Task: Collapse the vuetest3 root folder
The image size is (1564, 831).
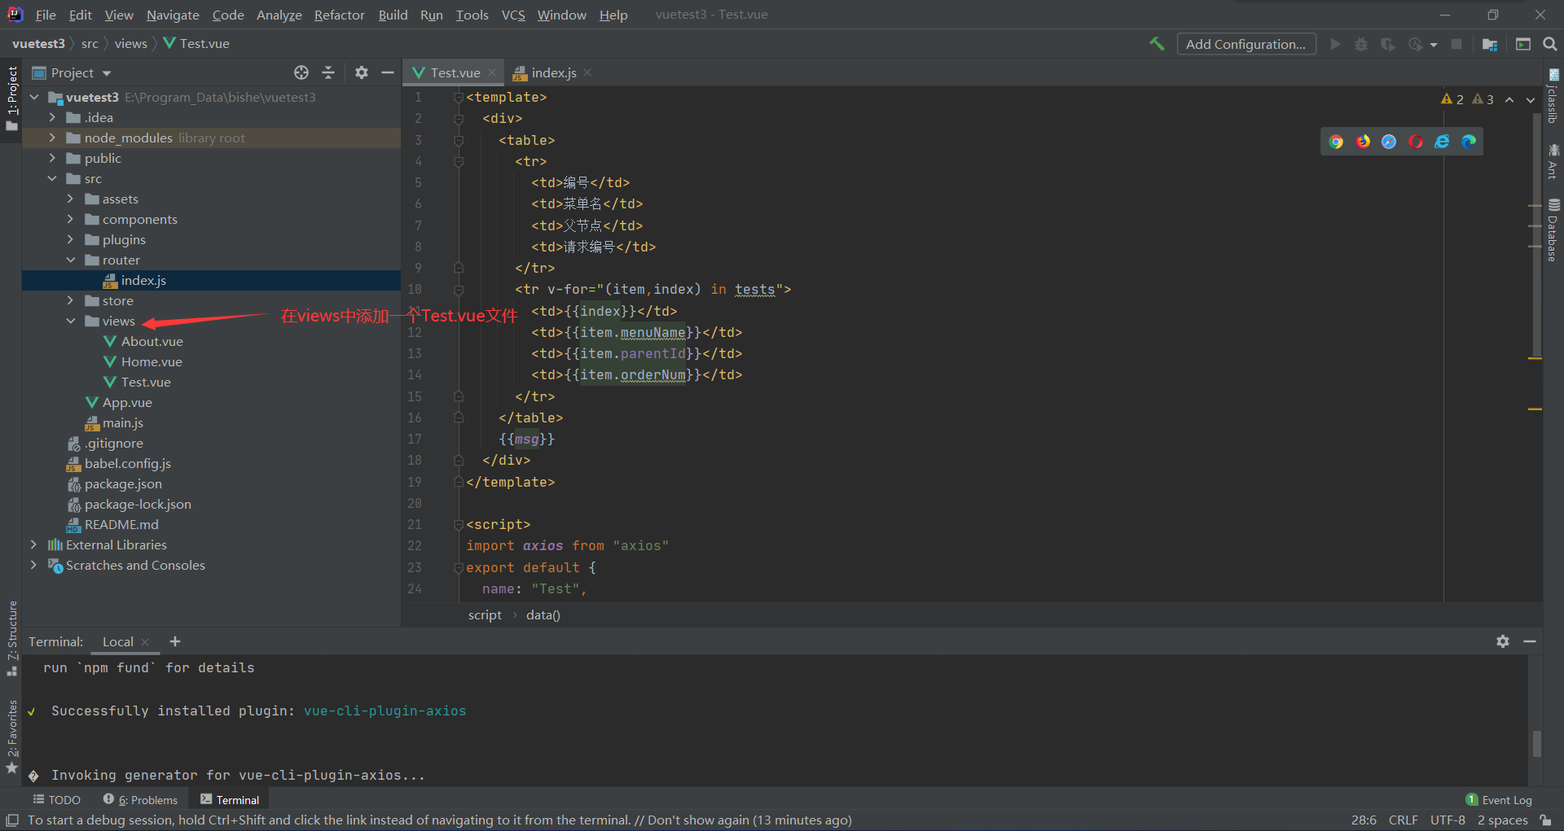Action: 34,97
